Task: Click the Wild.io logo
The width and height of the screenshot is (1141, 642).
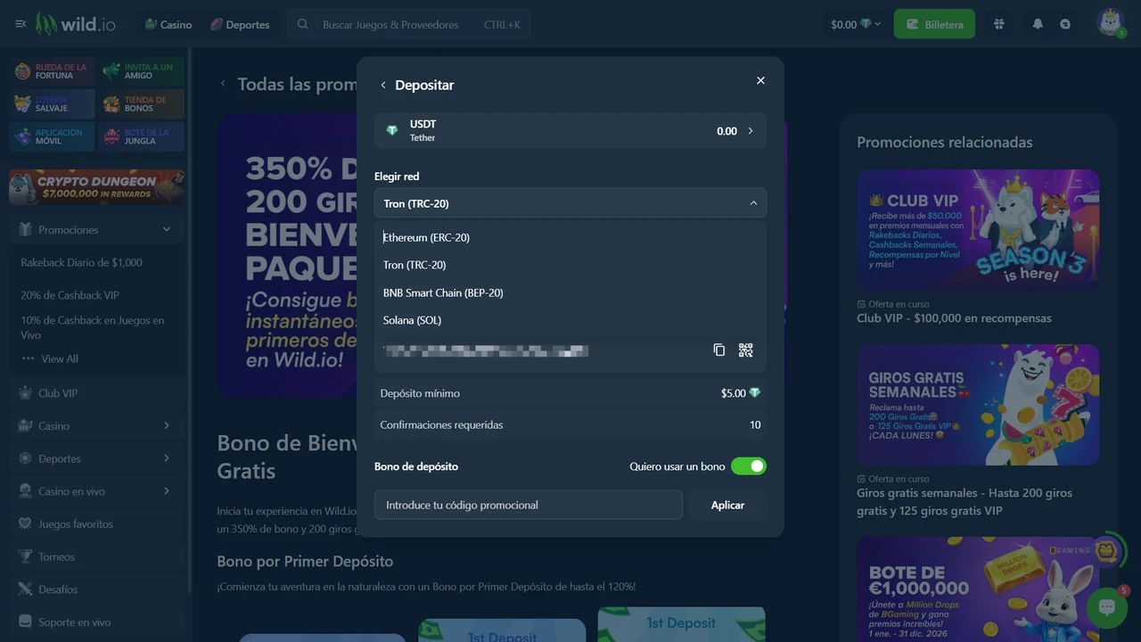Action: click(x=76, y=24)
